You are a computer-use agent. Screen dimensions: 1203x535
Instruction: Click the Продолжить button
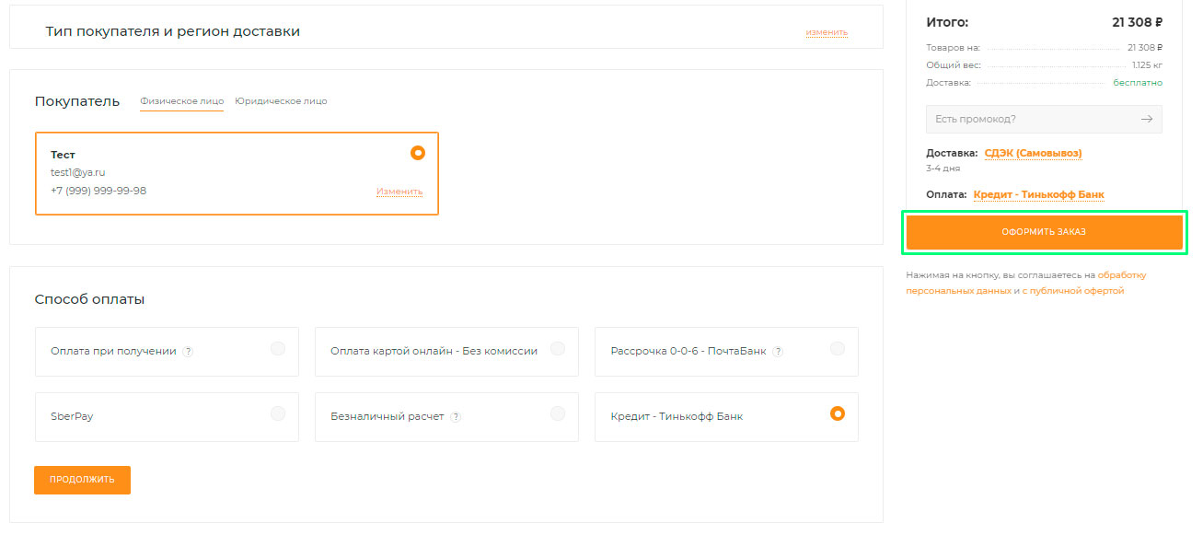coord(82,480)
